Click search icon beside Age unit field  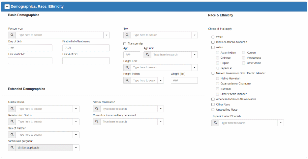[147, 55]
